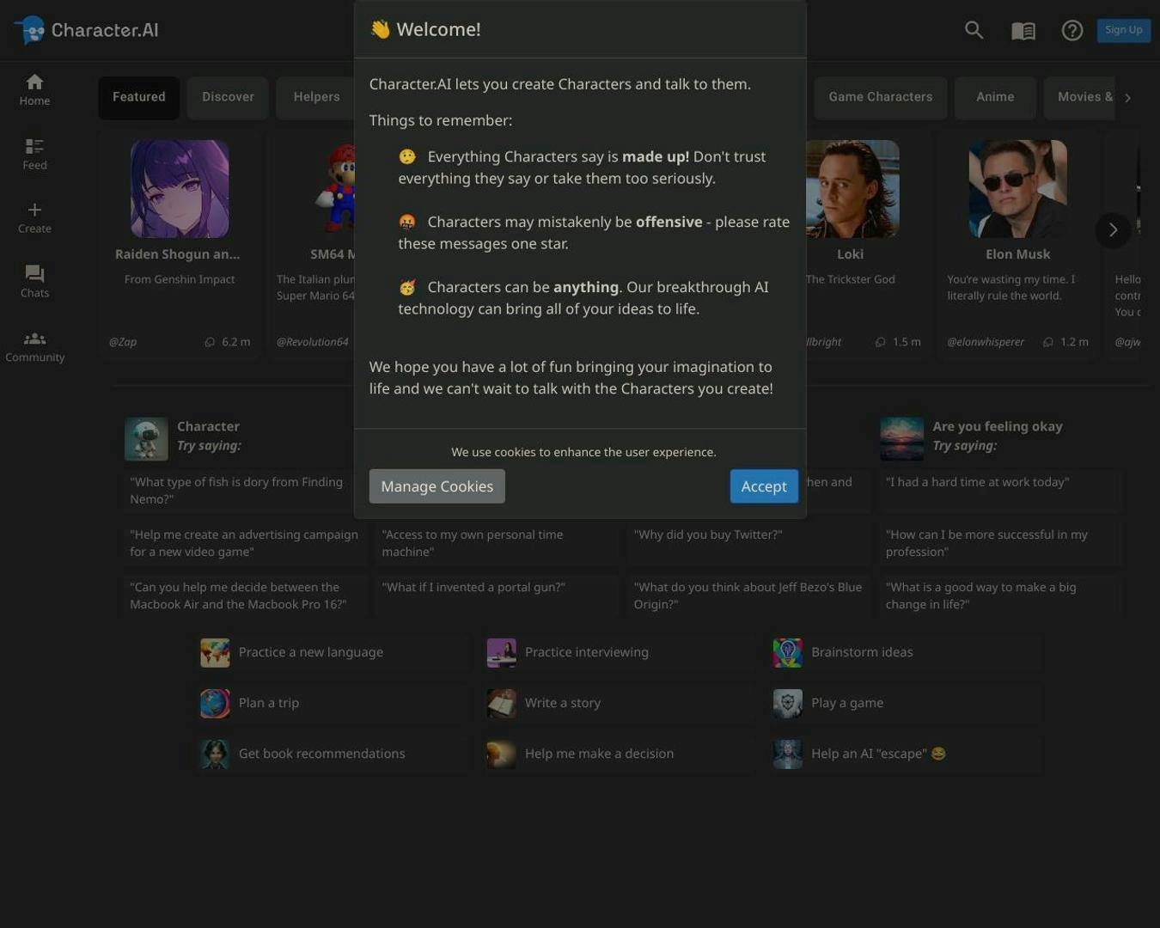This screenshot has width=1160, height=928.
Task: Expand hidden category tabs with the right chevron
Action: (1128, 97)
